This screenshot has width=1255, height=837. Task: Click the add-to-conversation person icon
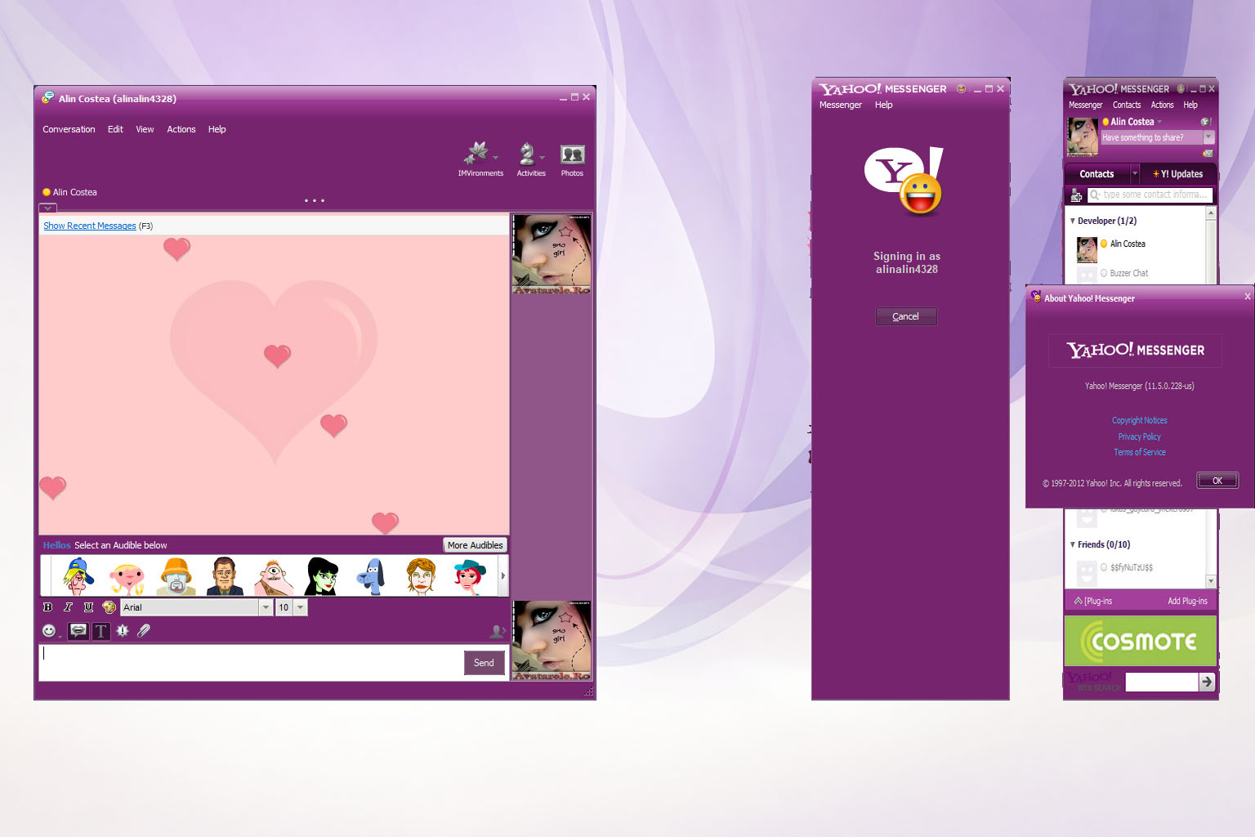[497, 631]
